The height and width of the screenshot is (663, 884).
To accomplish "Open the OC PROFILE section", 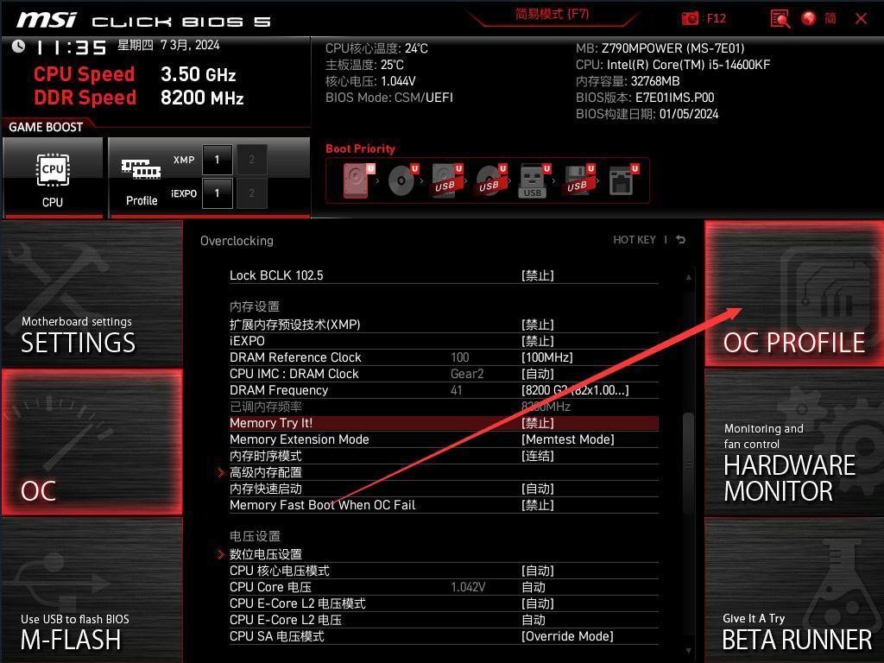I will pos(794,294).
